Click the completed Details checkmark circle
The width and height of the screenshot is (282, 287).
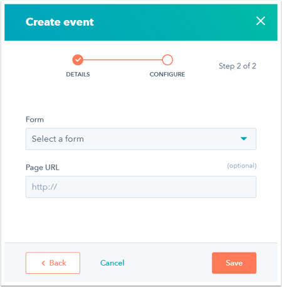pyautogui.click(x=78, y=60)
